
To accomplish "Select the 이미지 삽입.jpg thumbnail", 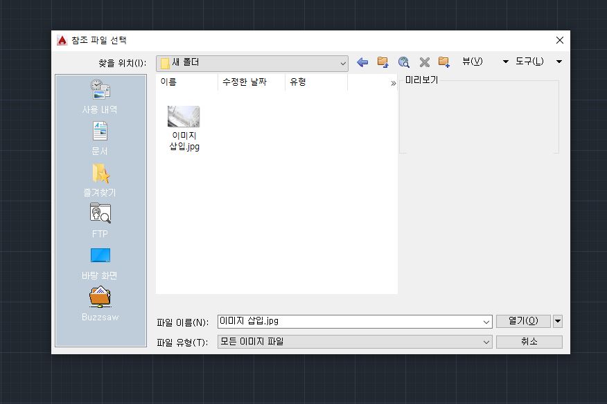I will (x=184, y=115).
